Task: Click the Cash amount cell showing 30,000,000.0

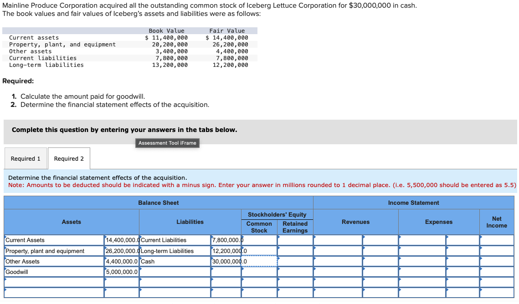Action: pyautogui.click(x=226, y=261)
